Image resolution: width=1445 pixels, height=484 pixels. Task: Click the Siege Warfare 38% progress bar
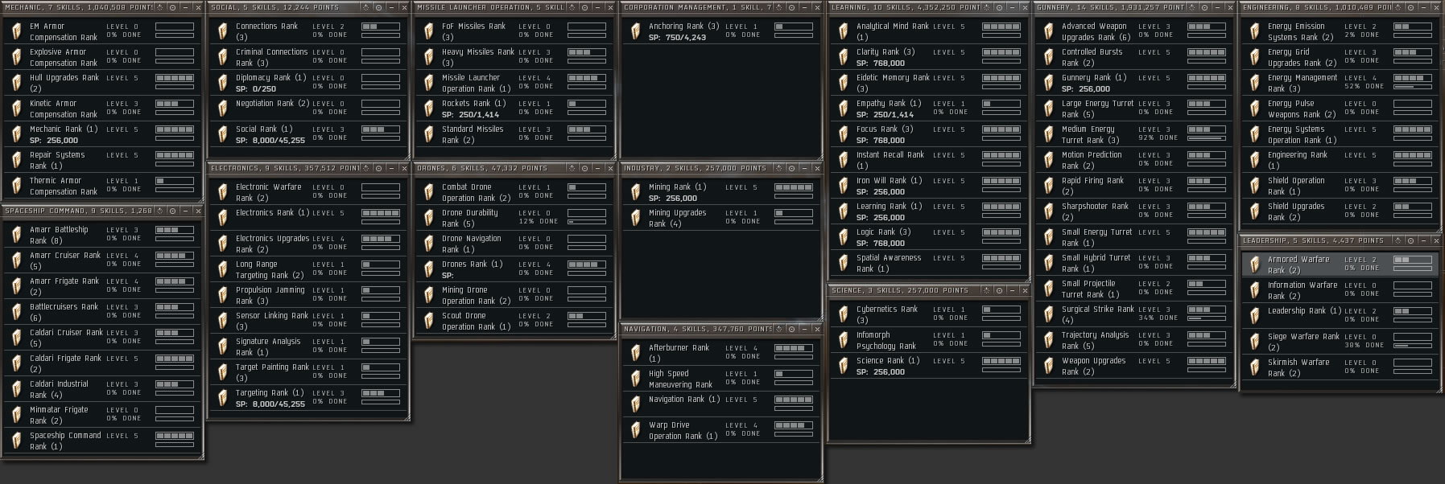(1413, 345)
